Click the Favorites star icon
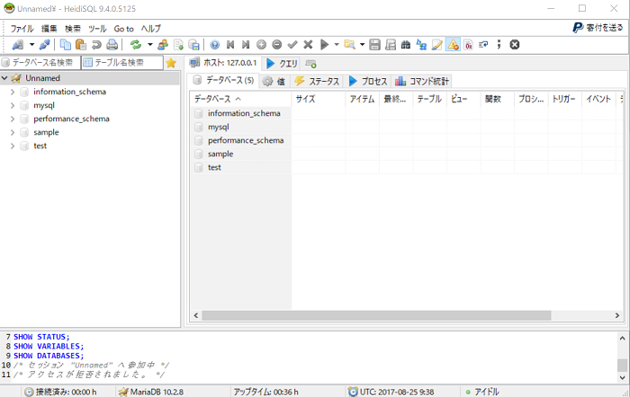 click(171, 63)
